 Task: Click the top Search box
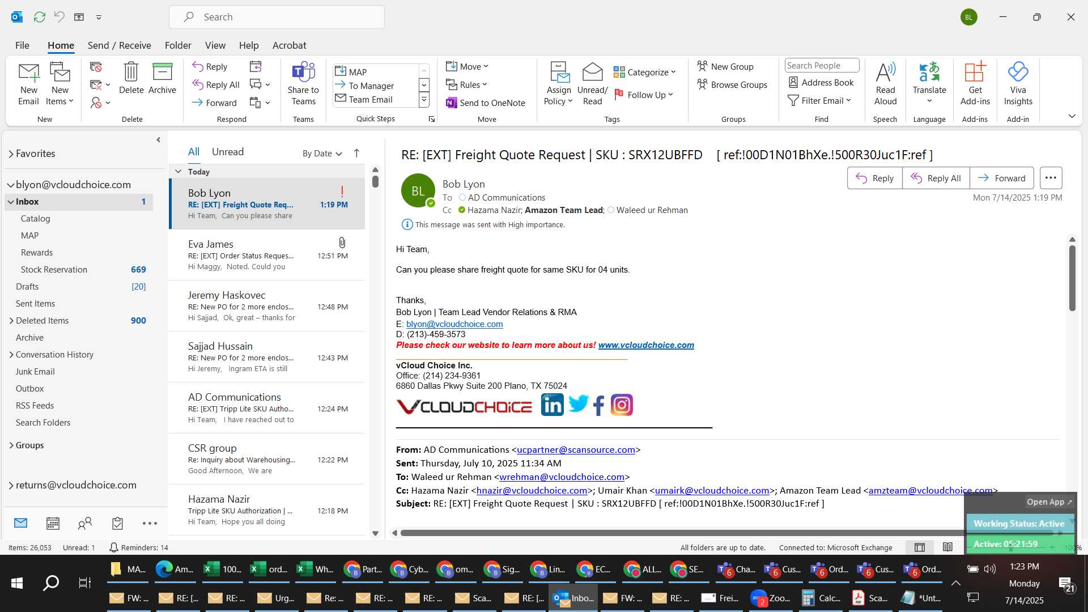[x=277, y=17]
